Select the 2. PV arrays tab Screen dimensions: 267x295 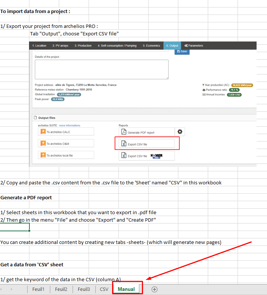(x=60, y=45)
